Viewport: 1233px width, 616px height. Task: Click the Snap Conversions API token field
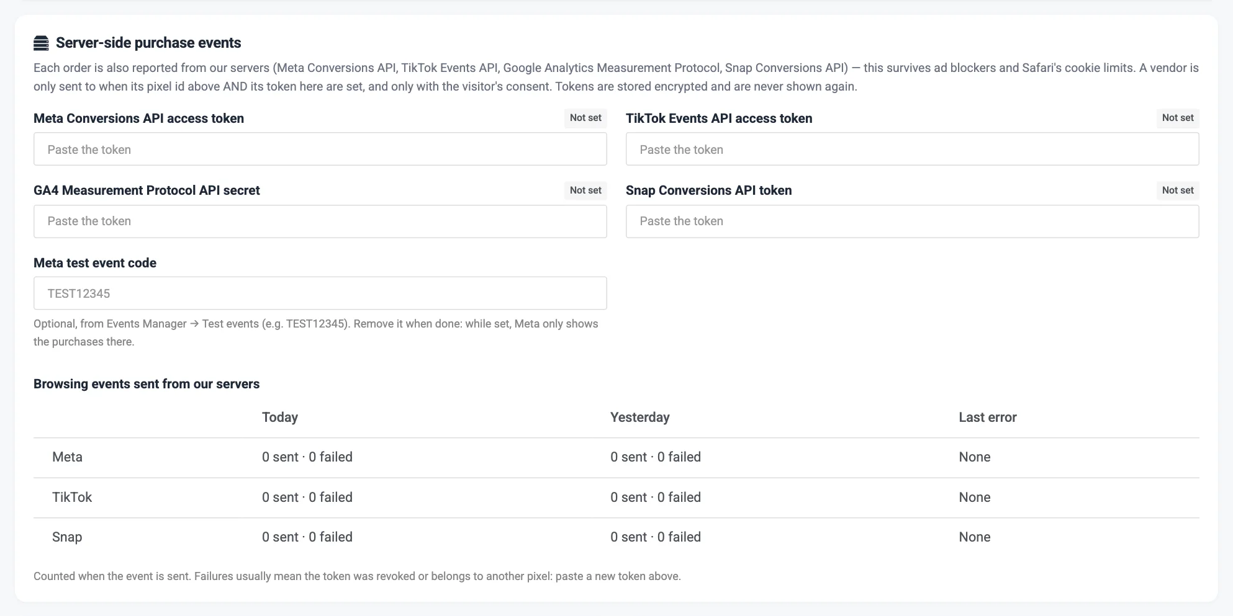click(x=912, y=221)
